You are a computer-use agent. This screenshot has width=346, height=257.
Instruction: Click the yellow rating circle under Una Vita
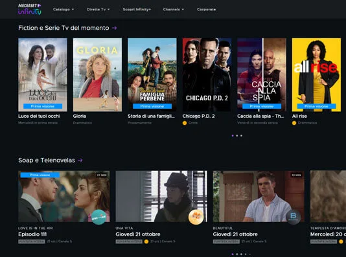pyautogui.click(x=146, y=241)
